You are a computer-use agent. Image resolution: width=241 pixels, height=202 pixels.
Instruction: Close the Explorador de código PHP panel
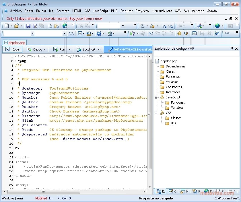pos(236,48)
